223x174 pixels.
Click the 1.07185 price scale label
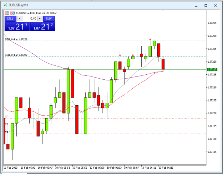tap(212, 152)
